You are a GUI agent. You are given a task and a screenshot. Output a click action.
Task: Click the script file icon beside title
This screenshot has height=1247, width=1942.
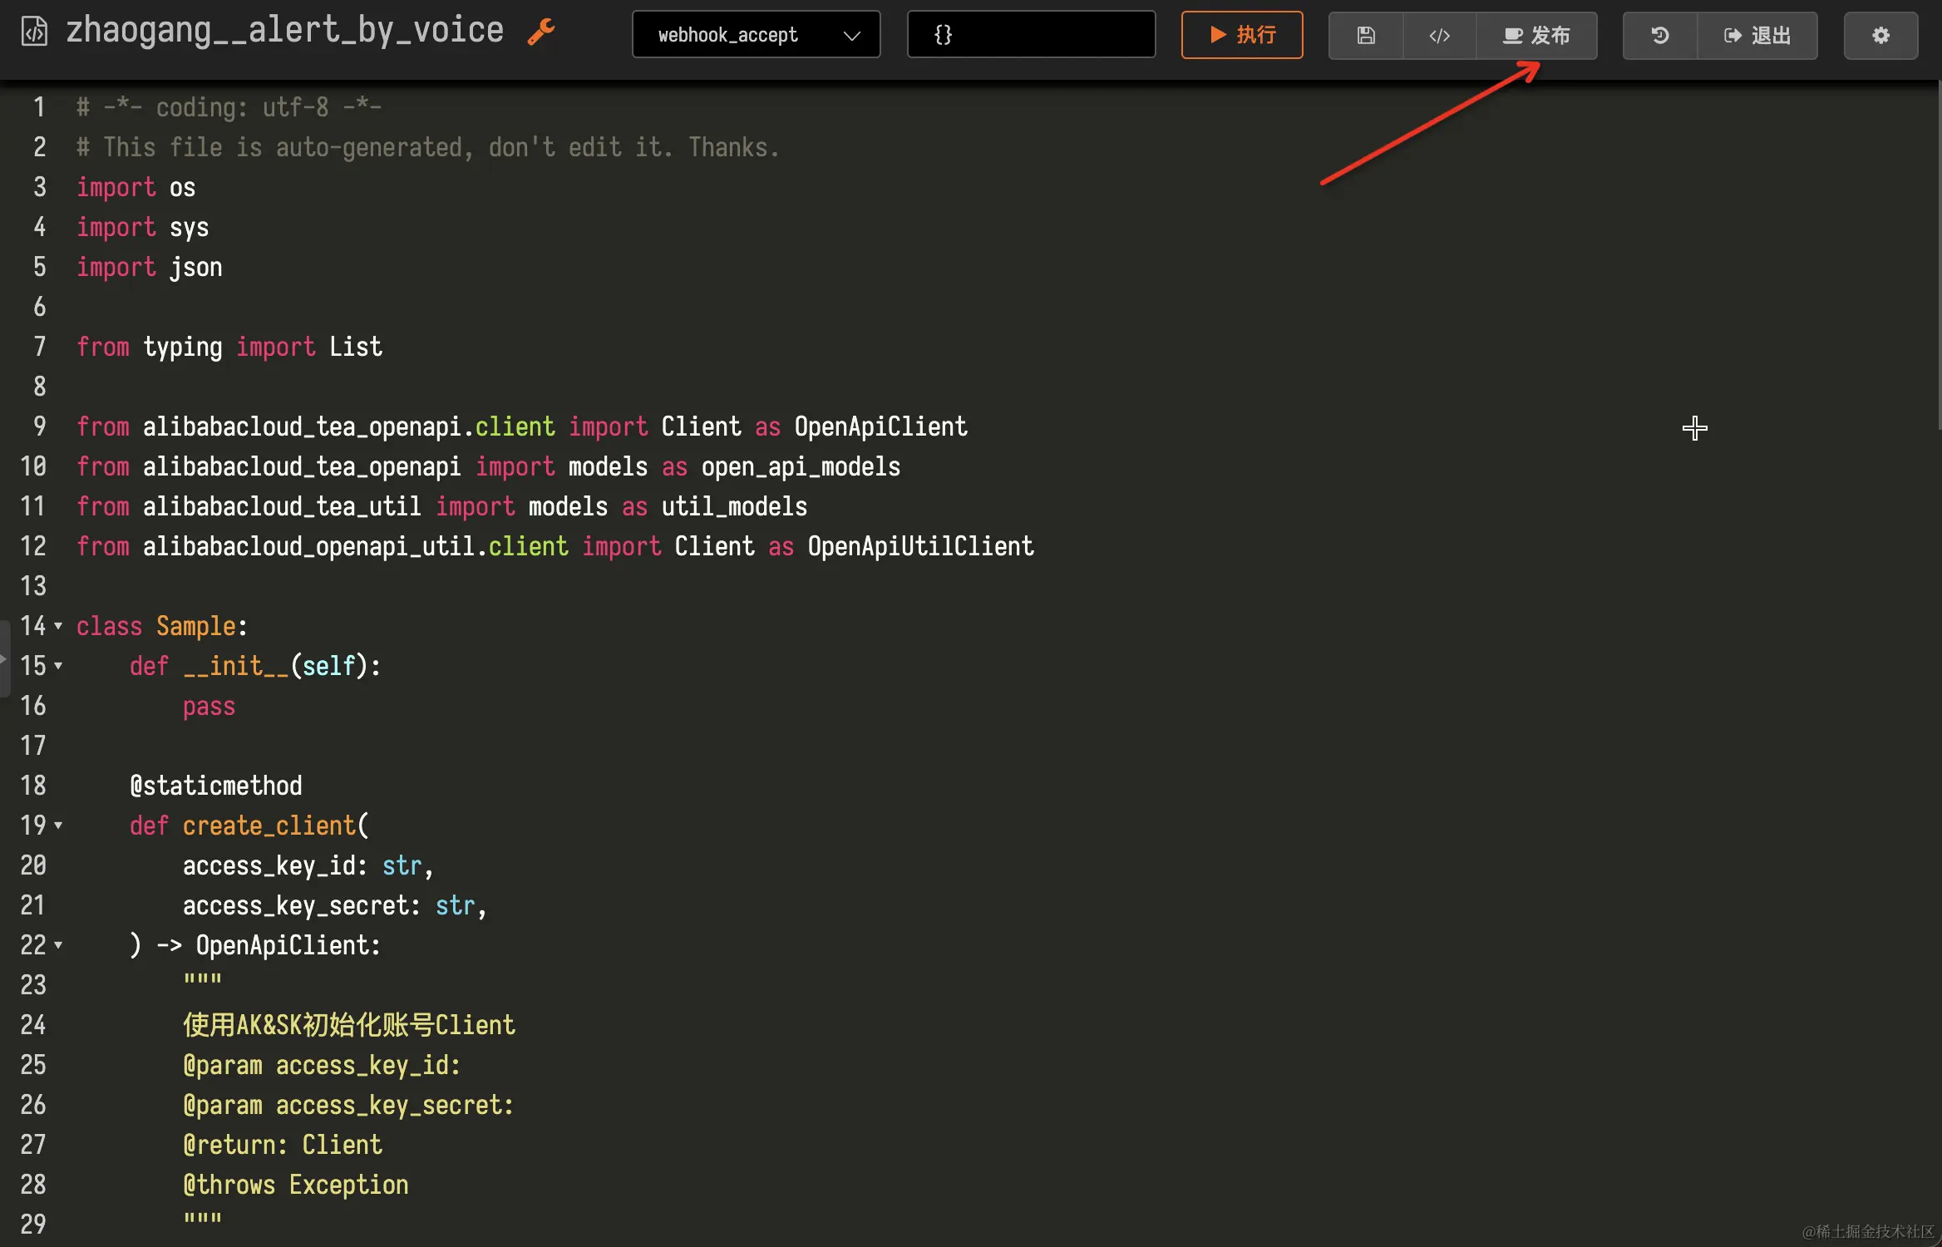34,32
